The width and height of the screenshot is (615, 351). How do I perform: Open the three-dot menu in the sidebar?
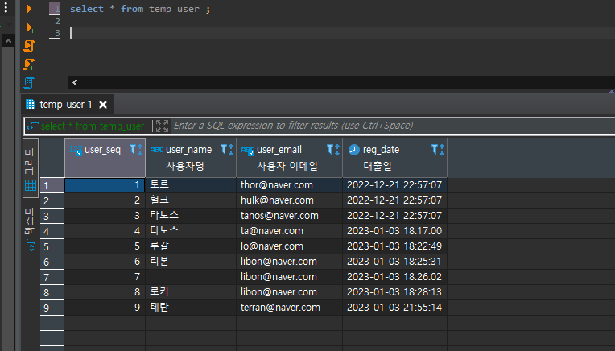[6, 7]
